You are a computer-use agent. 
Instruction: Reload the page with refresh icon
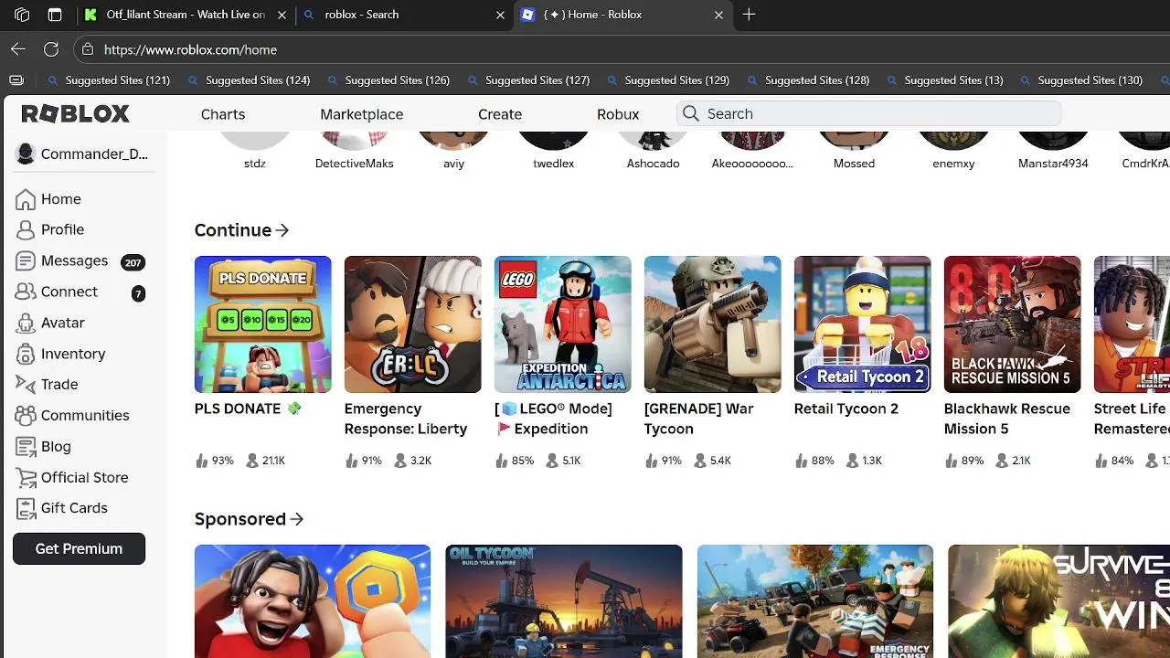pos(51,49)
